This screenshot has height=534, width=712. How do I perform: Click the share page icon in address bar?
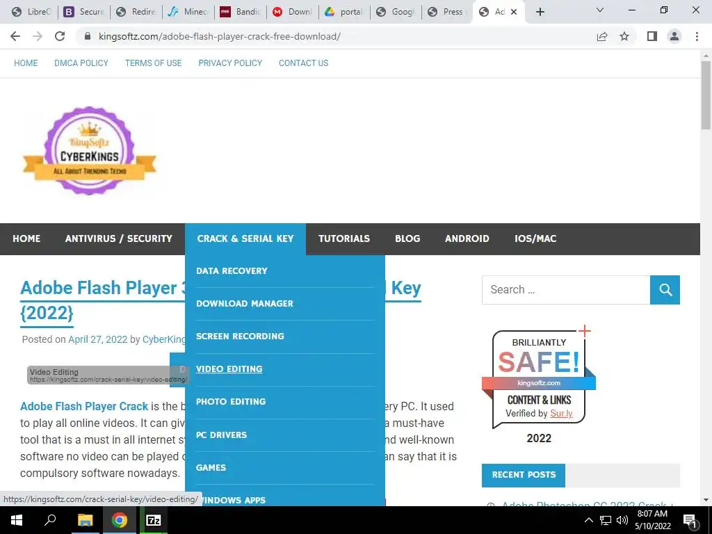coord(602,36)
